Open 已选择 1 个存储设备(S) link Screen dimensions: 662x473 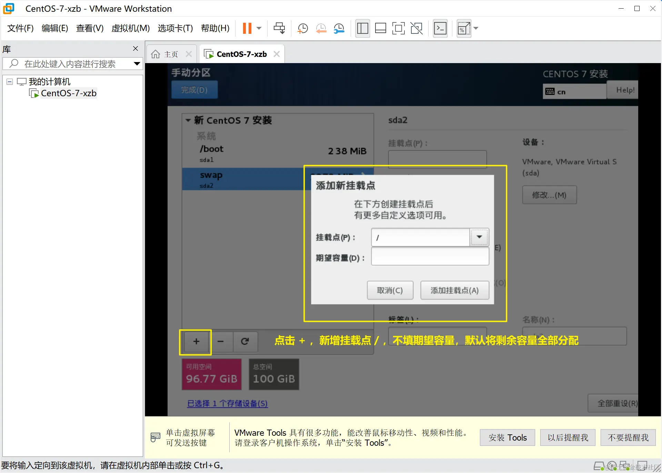coord(228,403)
